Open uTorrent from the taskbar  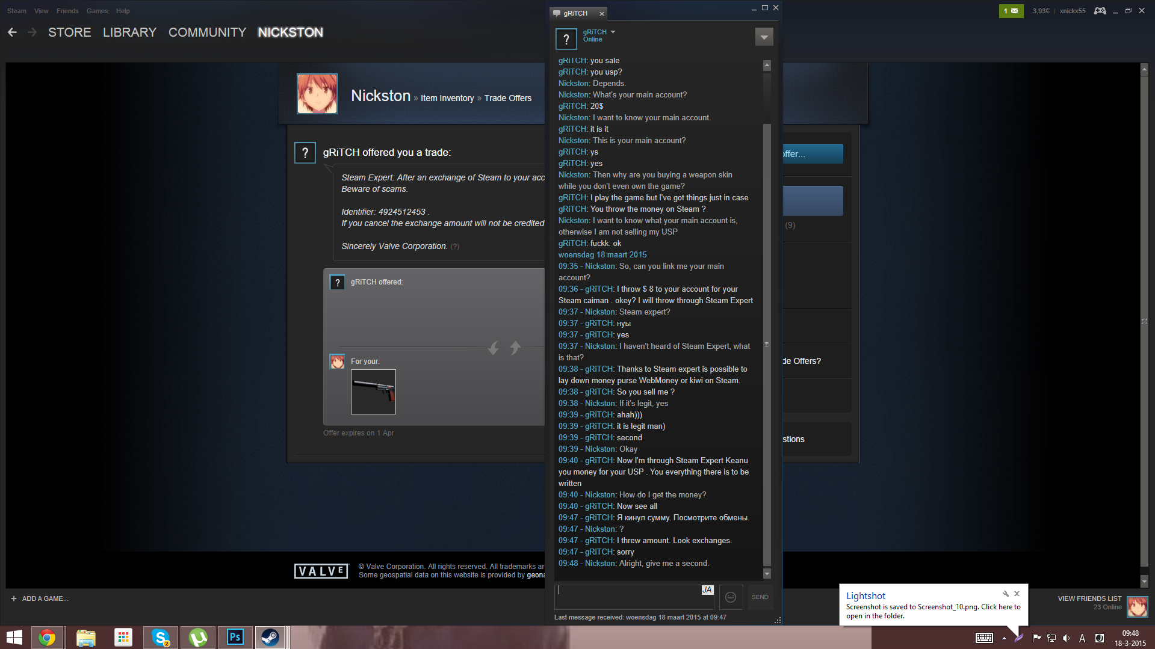click(198, 638)
